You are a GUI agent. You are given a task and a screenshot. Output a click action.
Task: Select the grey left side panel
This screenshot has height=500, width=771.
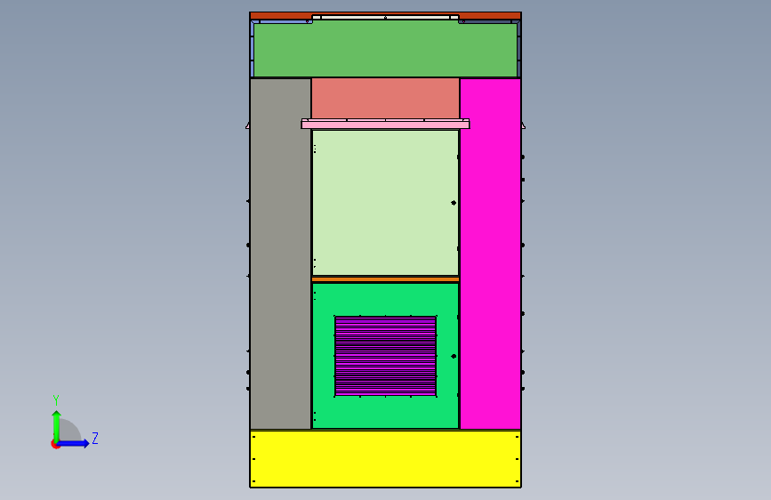click(280, 254)
